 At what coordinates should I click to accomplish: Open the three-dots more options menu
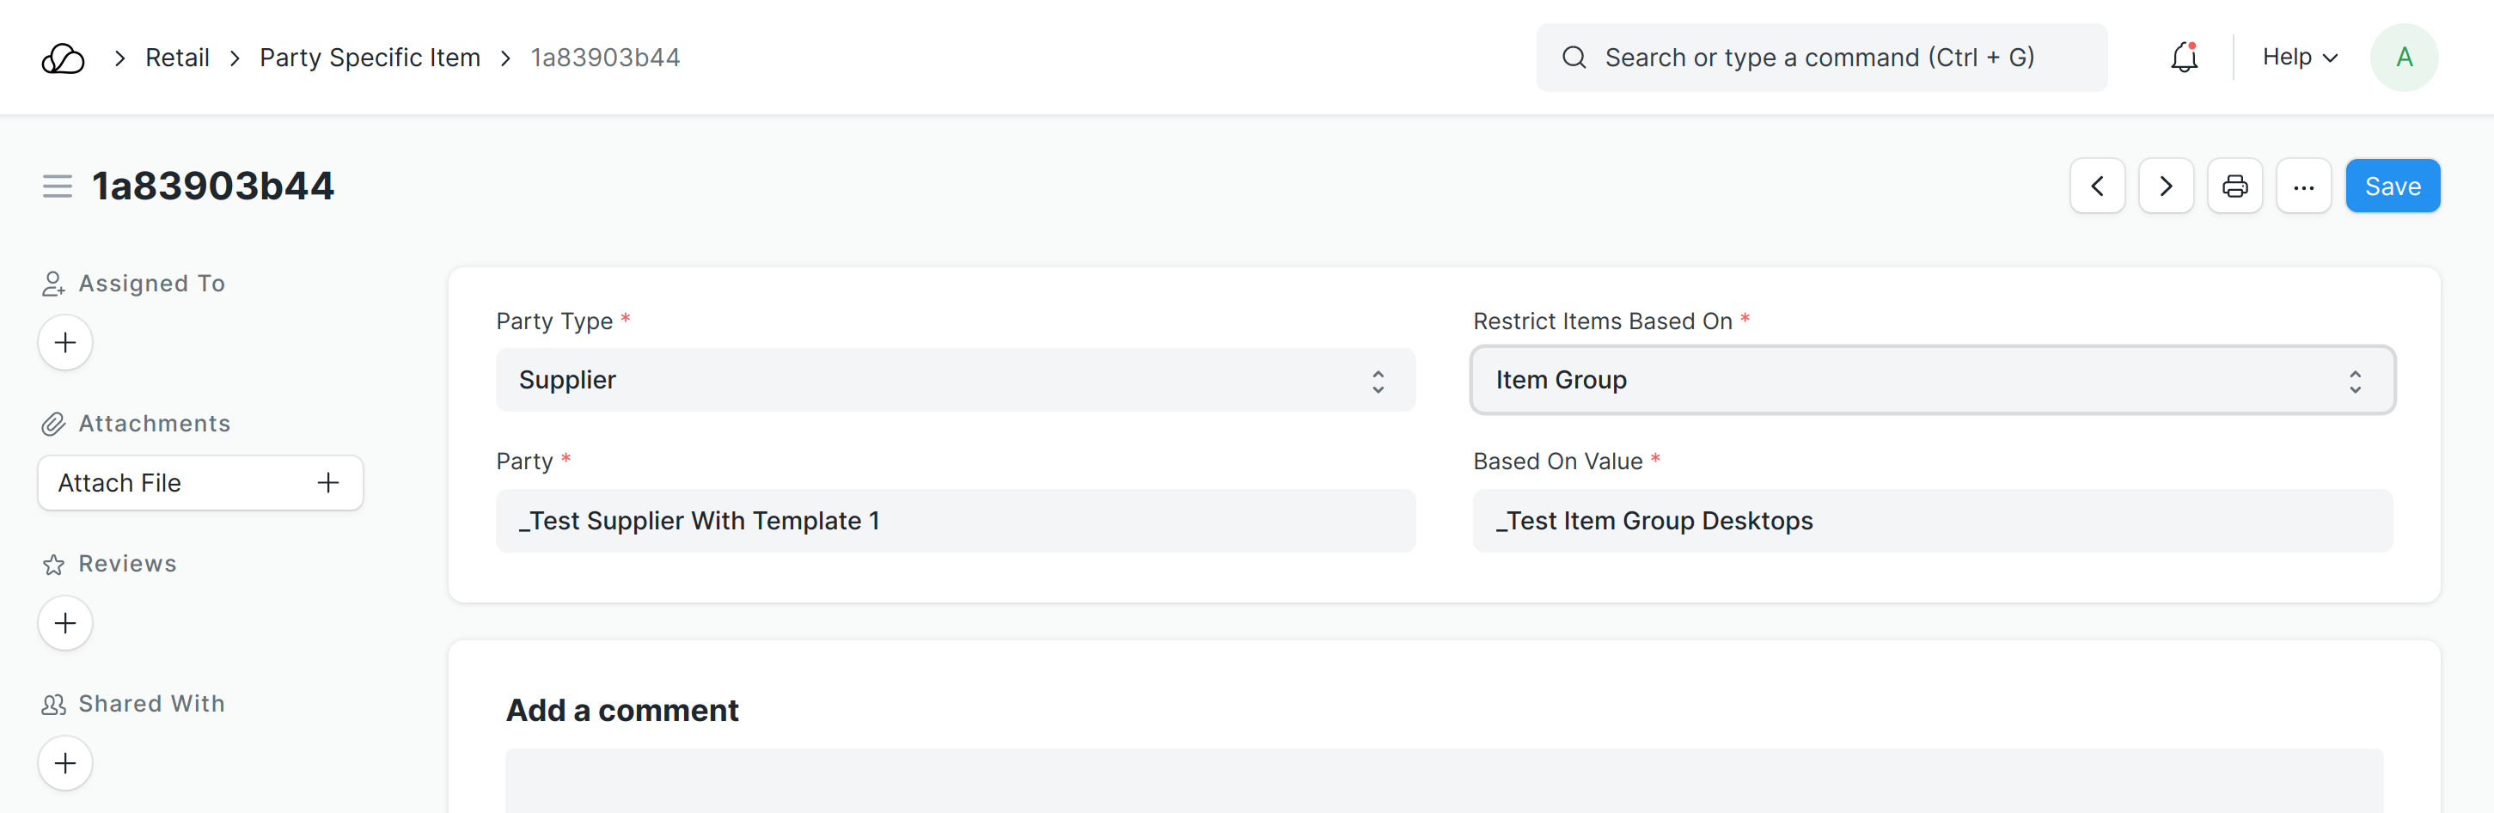2303,186
